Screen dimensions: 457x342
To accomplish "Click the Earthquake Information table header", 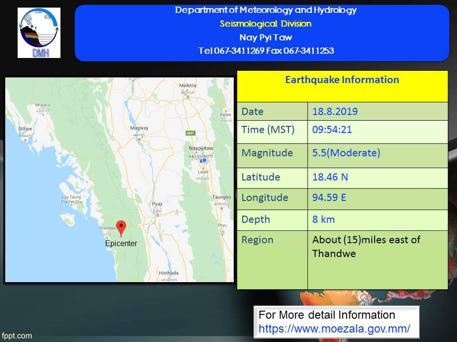I will tap(342, 80).
